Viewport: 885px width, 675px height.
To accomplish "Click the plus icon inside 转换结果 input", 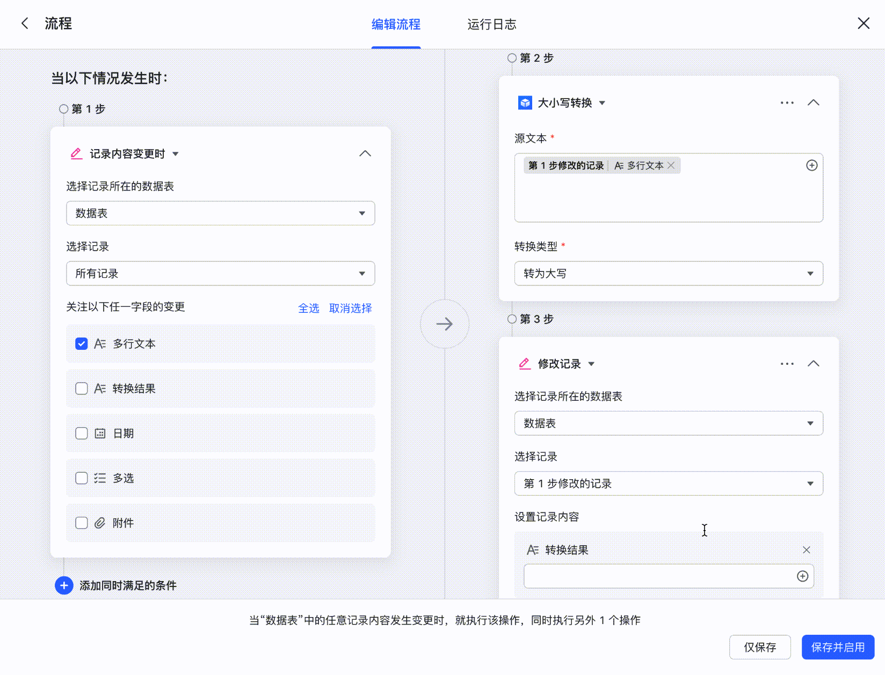I will coord(802,576).
